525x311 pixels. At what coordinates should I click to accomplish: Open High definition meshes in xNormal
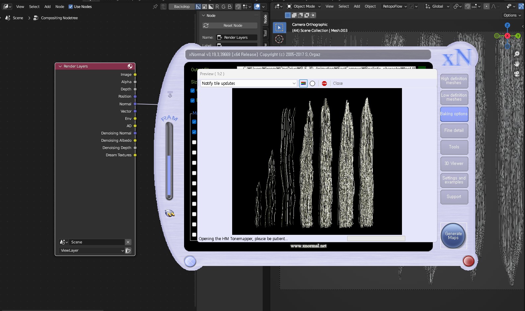(454, 81)
